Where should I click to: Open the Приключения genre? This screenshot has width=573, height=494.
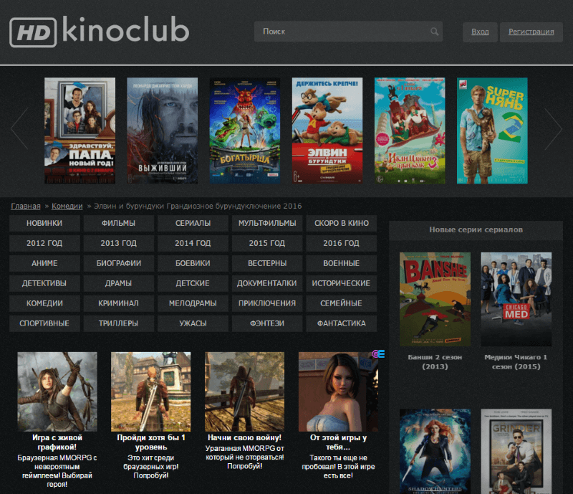click(267, 304)
